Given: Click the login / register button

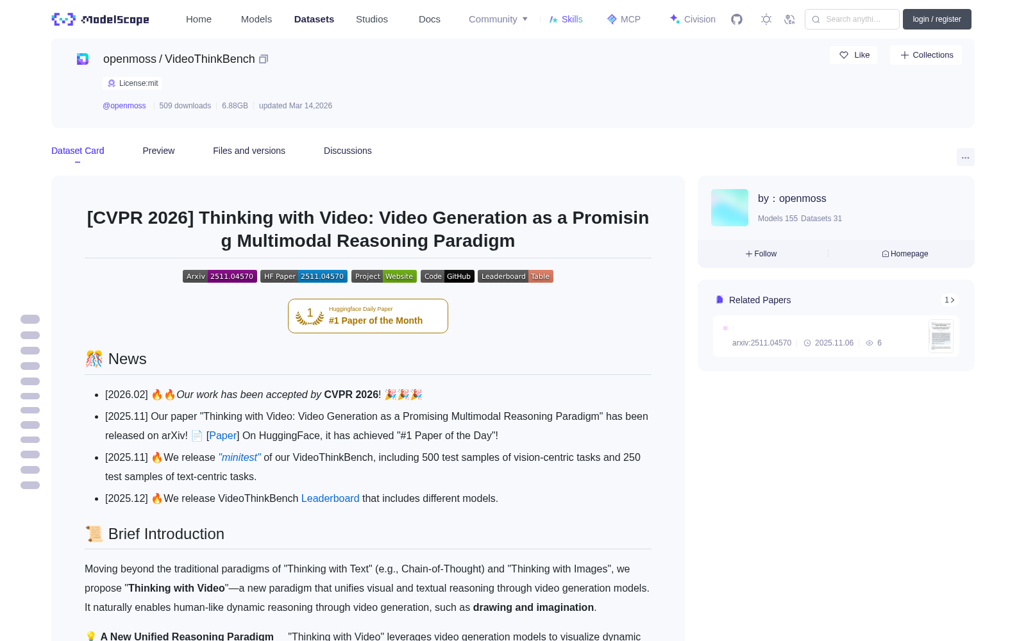Looking at the screenshot, I should (937, 19).
